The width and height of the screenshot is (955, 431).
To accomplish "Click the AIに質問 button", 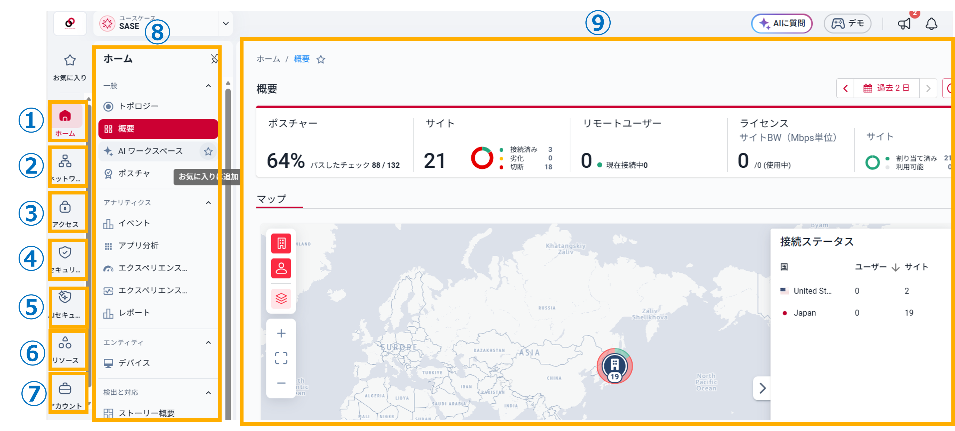I will (x=782, y=24).
